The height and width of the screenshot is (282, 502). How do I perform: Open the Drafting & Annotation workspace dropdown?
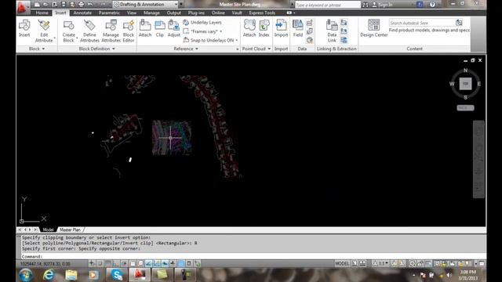point(146,5)
